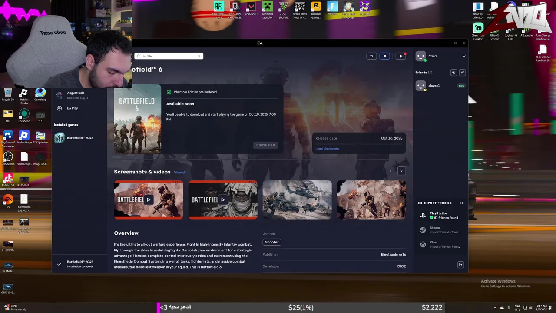Open the notifications bell in EA app
Image resolution: width=556 pixels, height=313 pixels.
coord(400,56)
